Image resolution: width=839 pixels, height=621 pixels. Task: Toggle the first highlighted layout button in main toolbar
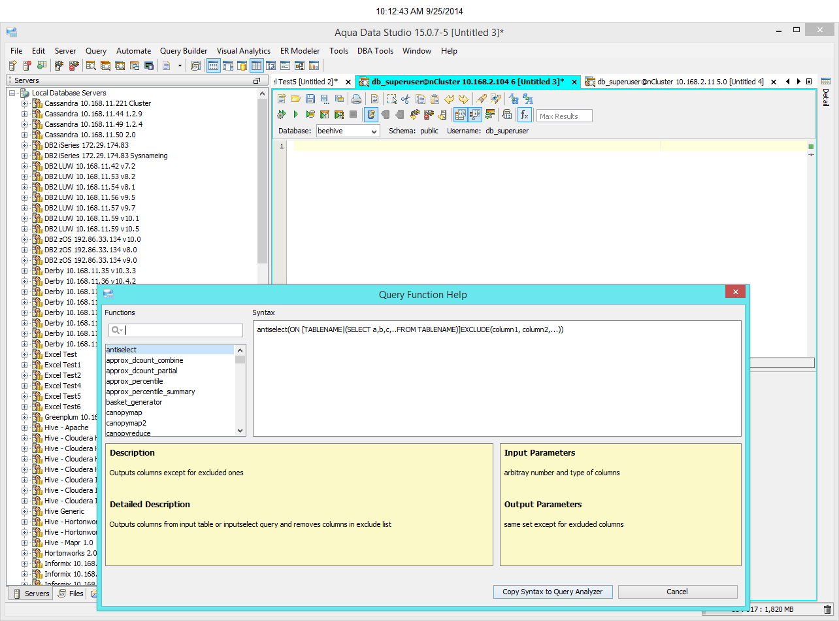point(213,65)
